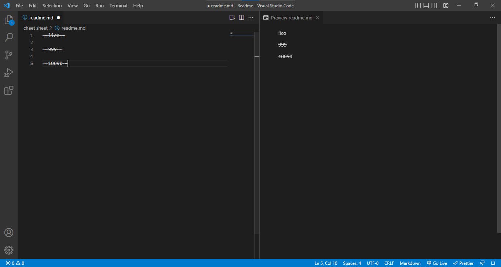Image resolution: width=501 pixels, height=267 pixels.
Task: Select the Preview readme.md tab
Action: 291,18
